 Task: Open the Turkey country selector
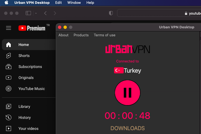pos(128,70)
